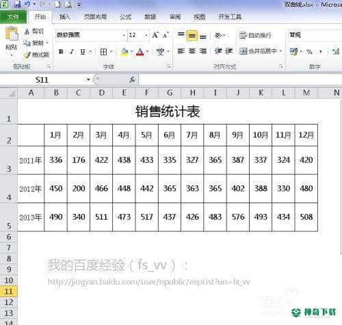Click the Save icon in quick access toolbar
Screen dimensions: 342x325
point(17,4)
